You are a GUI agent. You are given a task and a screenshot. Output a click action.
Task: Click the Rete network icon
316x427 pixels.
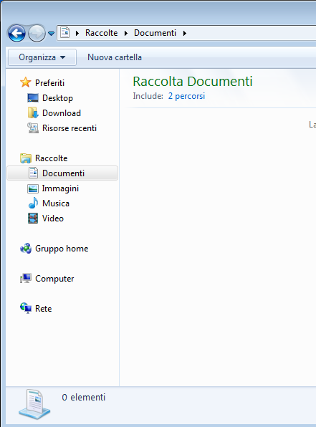tap(26, 308)
